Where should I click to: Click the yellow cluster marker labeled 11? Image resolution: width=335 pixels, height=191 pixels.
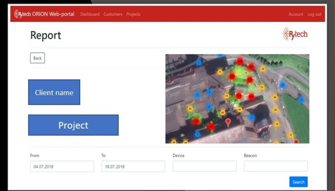pos(219,72)
